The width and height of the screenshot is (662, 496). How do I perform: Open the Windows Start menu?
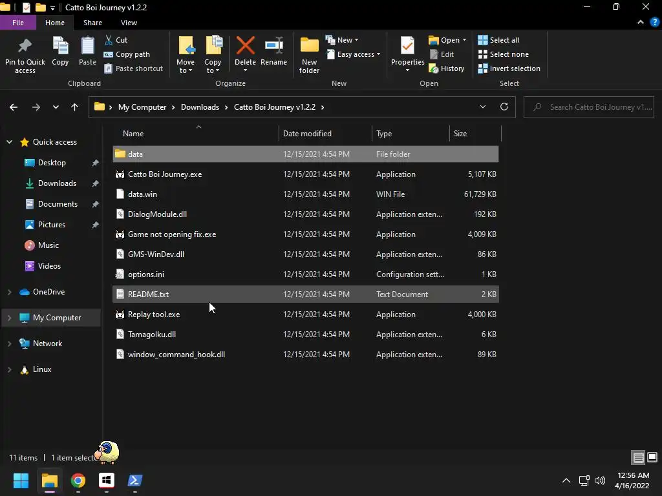(21, 480)
